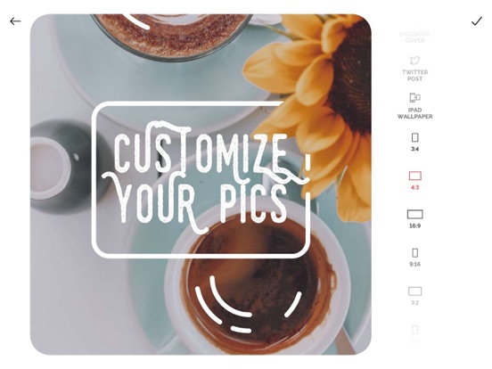492x369 pixels.
Task: Select the Twitter bird icon
Action: pyautogui.click(x=414, y=61)
